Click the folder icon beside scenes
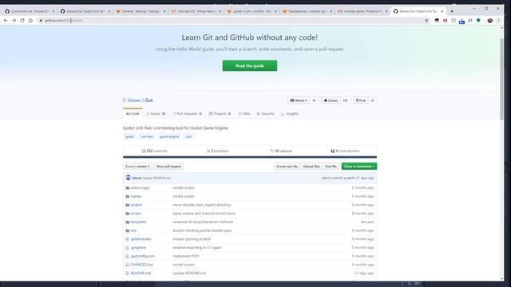Viewport: 511px width, 287px height. pos(128,196)
